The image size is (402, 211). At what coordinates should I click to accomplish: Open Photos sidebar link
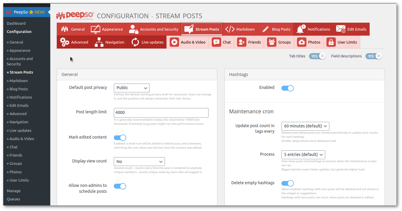coord(14,172)
